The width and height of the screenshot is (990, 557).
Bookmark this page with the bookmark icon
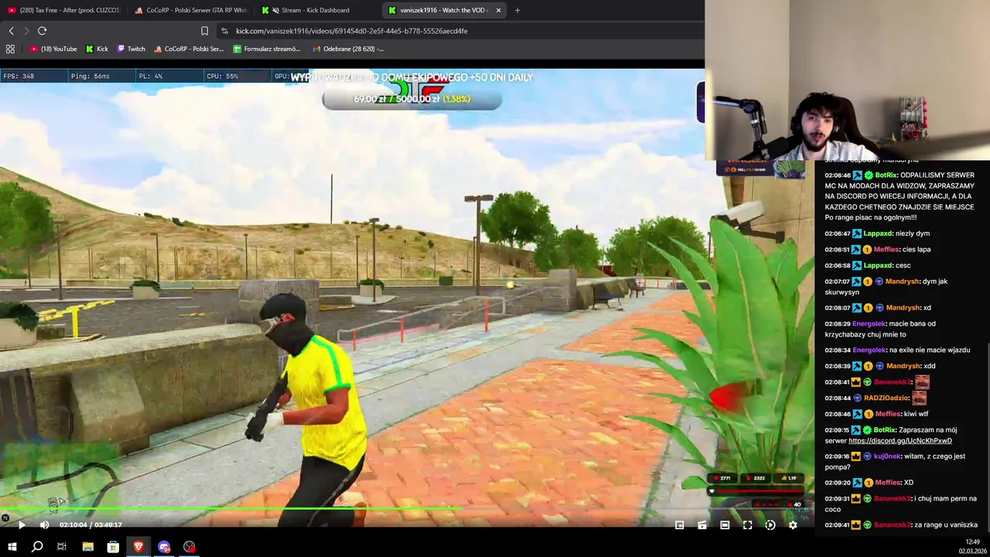204,31
